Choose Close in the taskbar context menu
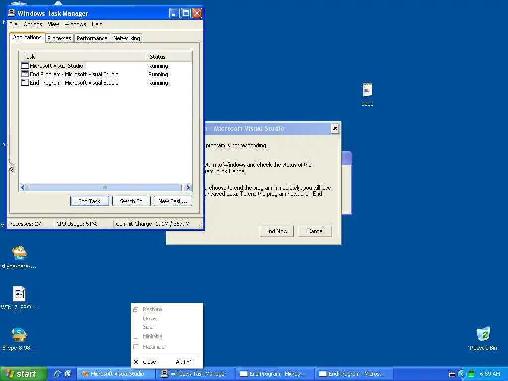508x381 pixels. 167,362
